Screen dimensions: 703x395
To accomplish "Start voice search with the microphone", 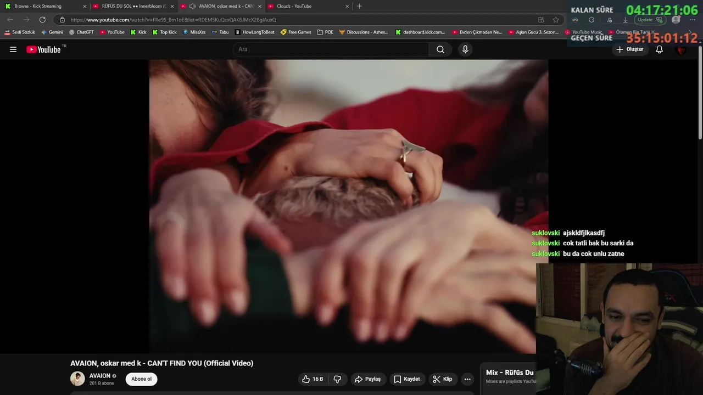I will pyautogui.click(x=465, y=49).
